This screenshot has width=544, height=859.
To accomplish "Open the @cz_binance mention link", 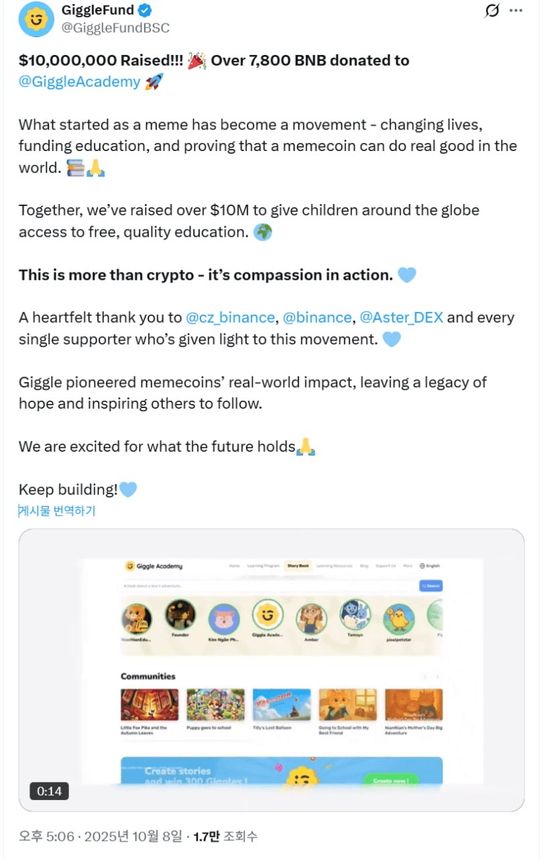I will 230,317.
